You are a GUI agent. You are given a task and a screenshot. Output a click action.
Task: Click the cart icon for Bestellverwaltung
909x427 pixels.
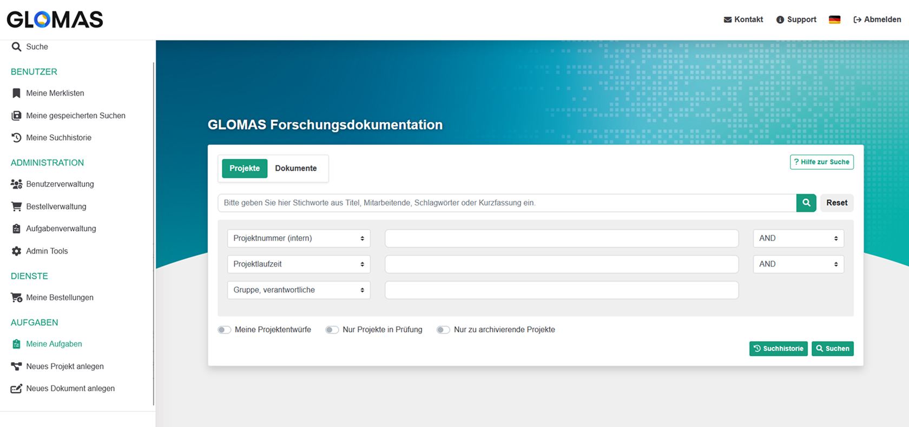click(16, 206)
